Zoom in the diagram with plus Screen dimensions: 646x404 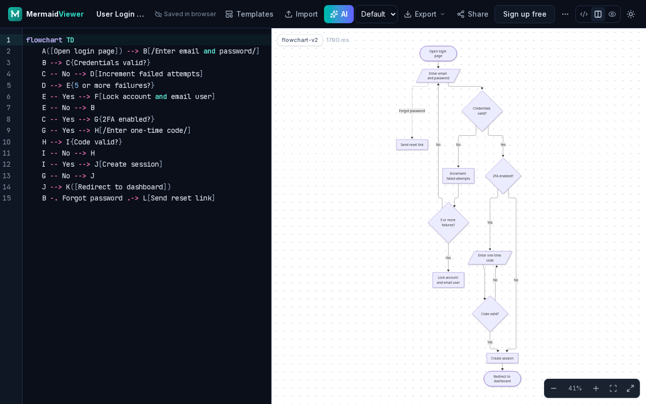[x=596, y=388]
